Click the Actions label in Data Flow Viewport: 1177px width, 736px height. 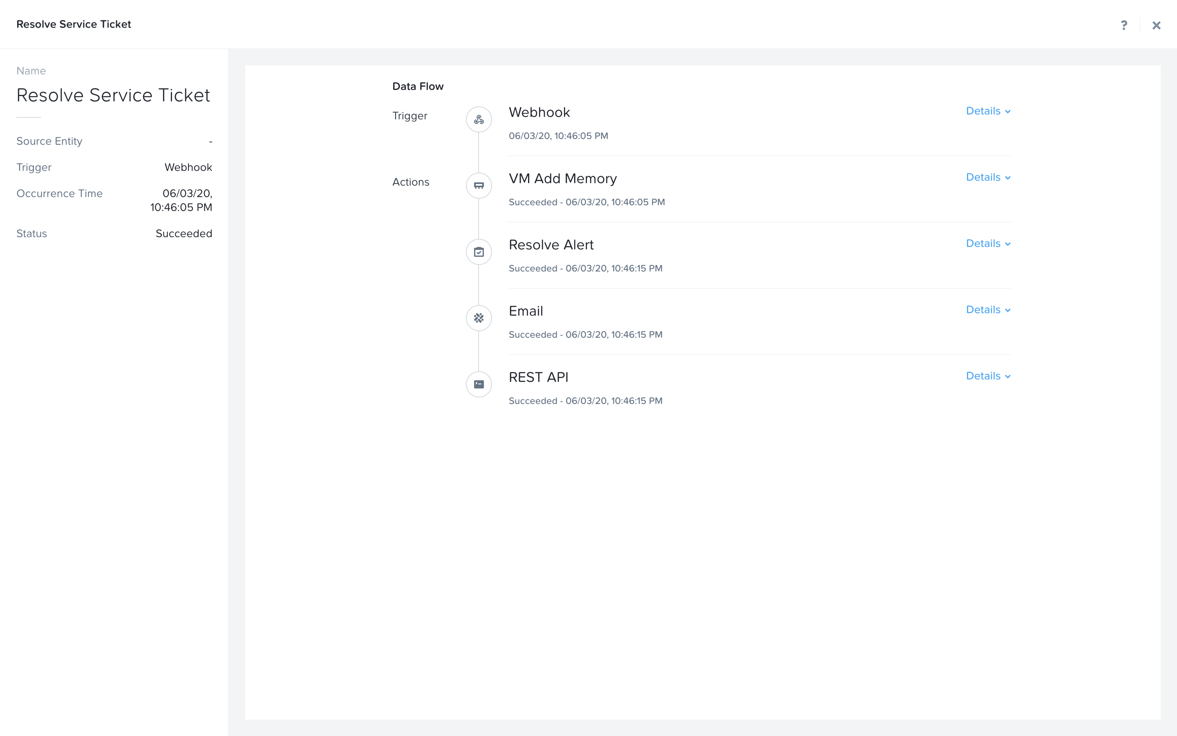tap(410, 182)
